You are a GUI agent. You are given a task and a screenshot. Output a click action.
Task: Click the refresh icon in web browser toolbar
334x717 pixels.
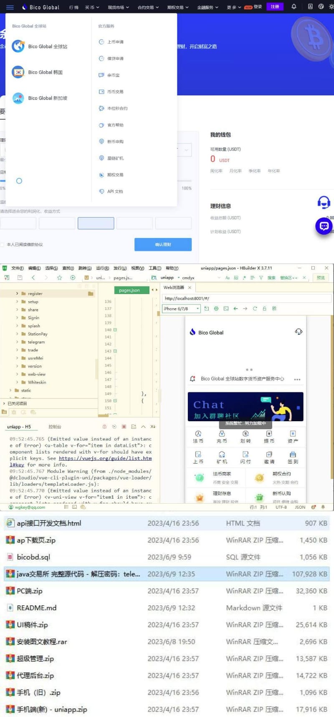click(x=255, y=309)
